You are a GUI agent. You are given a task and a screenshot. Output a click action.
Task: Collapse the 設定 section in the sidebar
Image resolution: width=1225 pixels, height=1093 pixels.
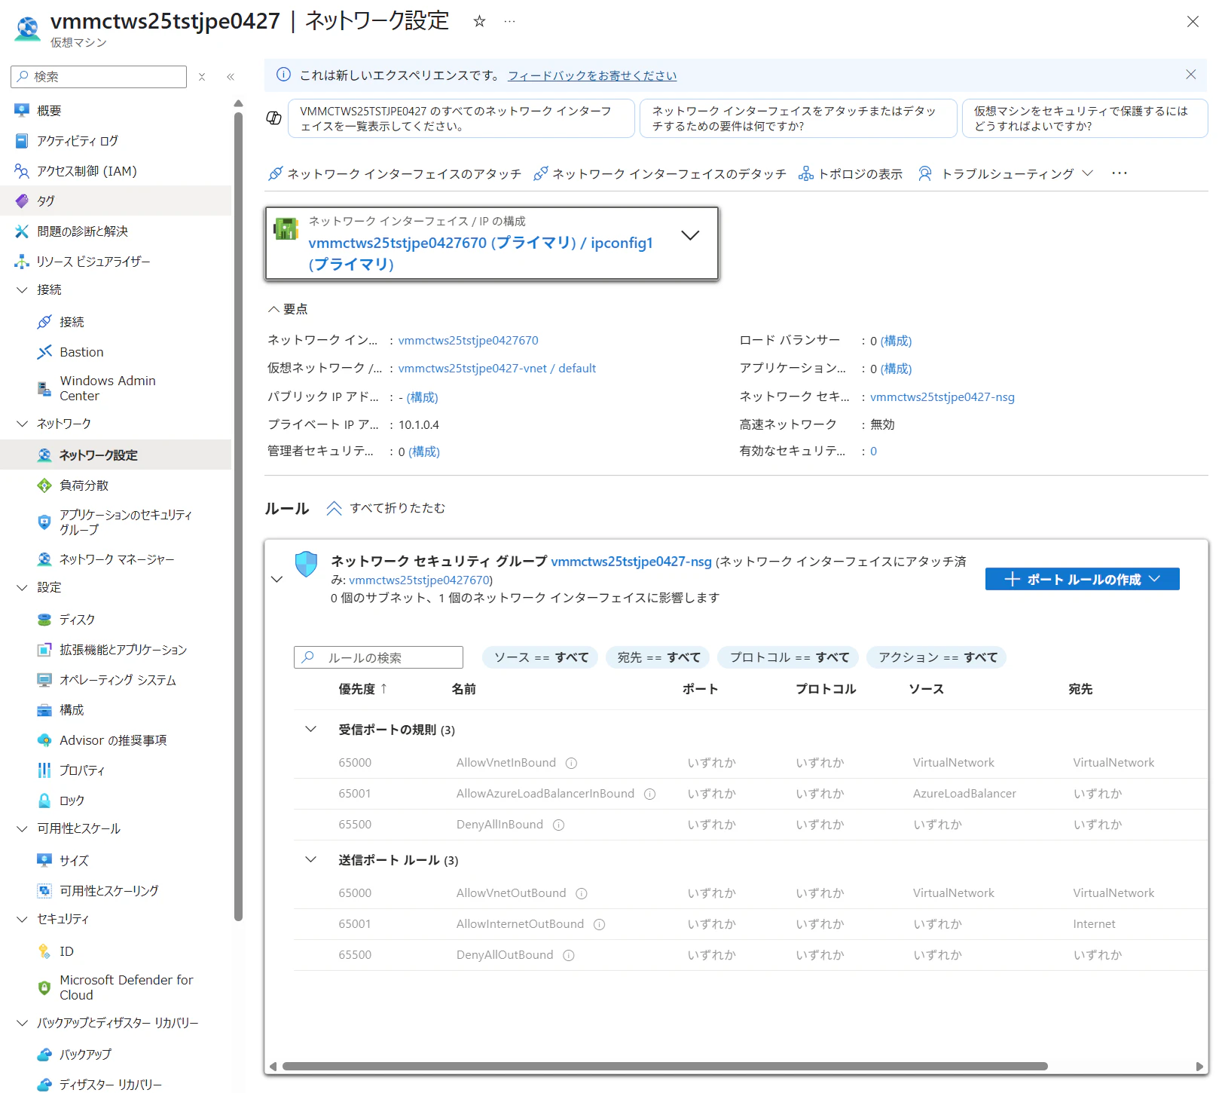pyautogui.click(x=22, y=587)
